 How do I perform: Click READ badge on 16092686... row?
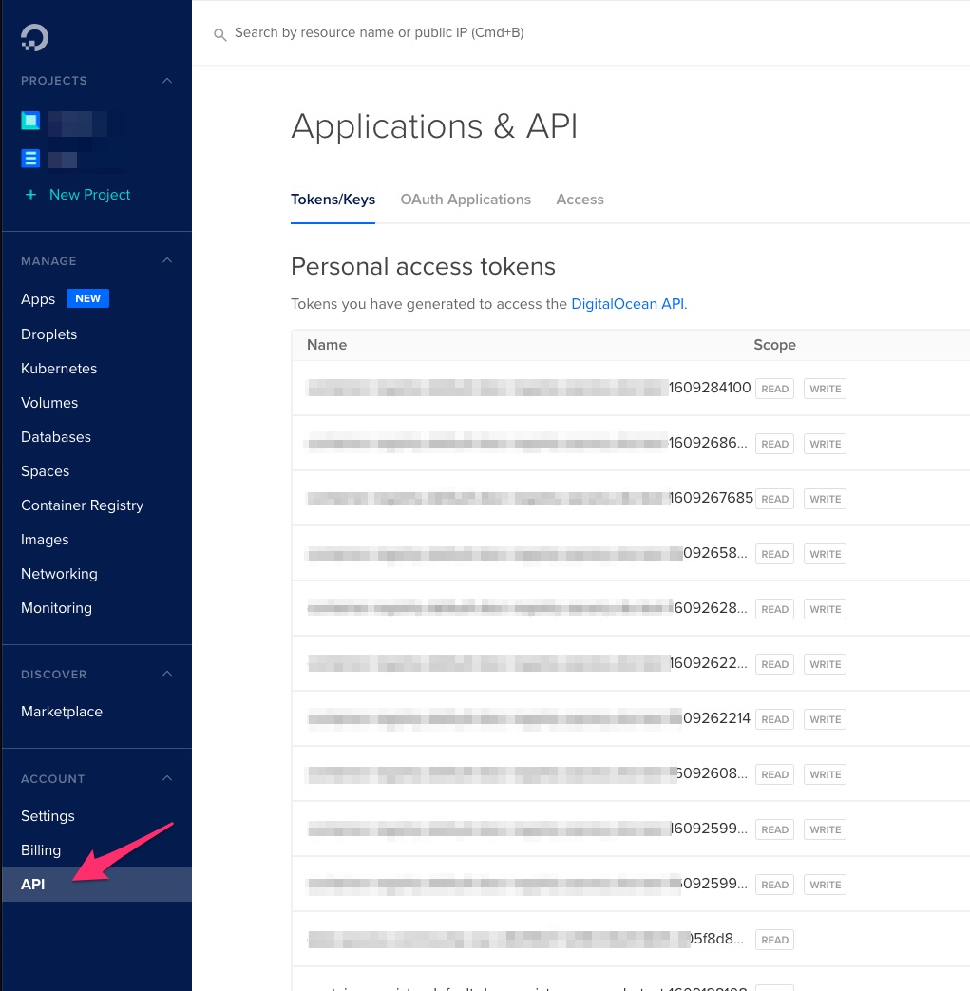pos(774,444)
